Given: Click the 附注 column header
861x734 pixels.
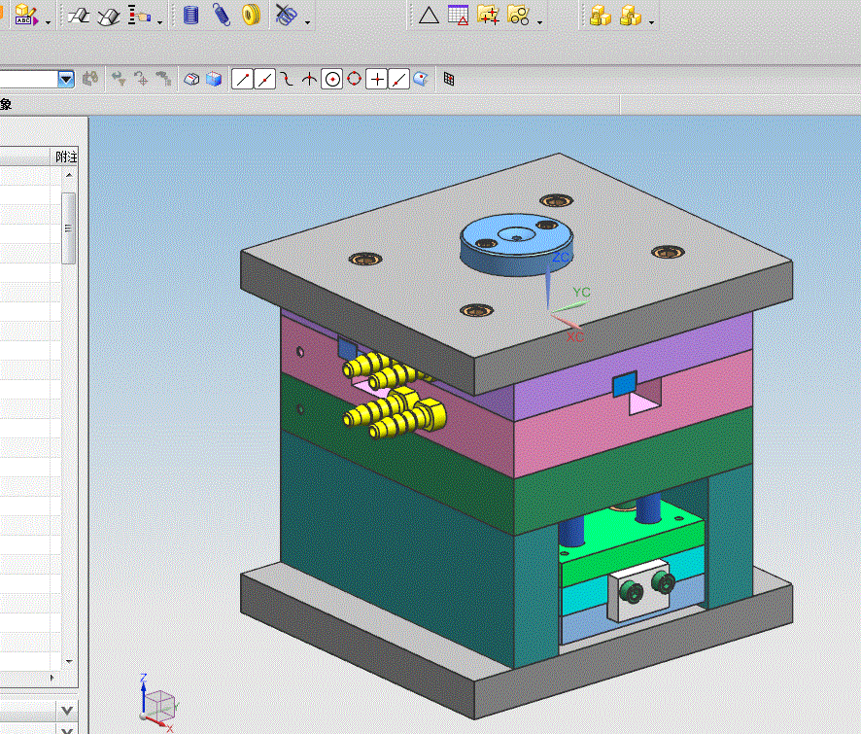Looking at the screenshot, I should pos(65,157).
